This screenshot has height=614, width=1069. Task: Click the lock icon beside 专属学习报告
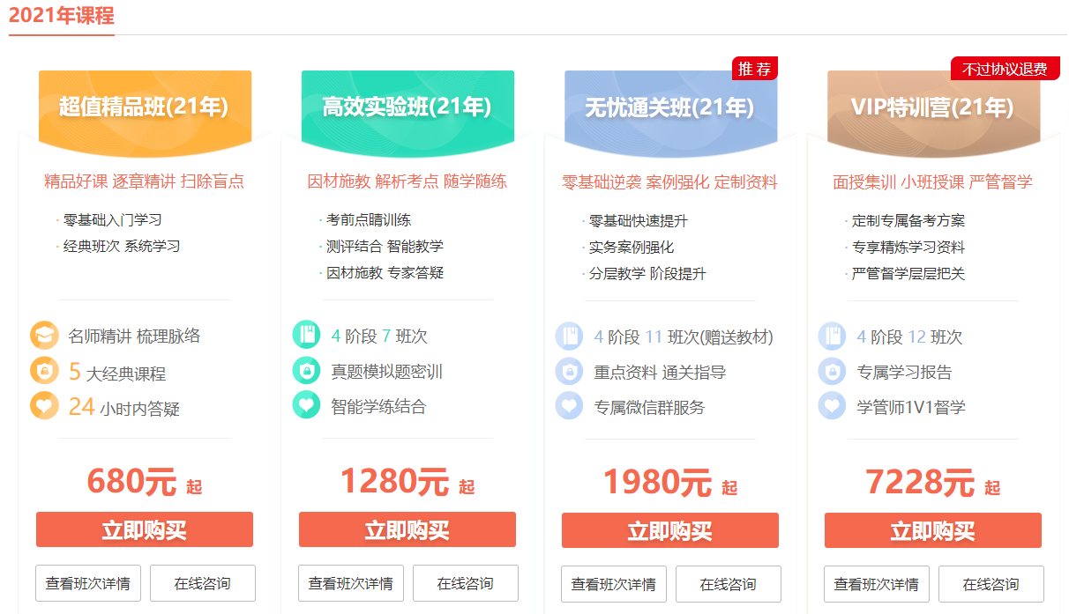coord(831,370)
